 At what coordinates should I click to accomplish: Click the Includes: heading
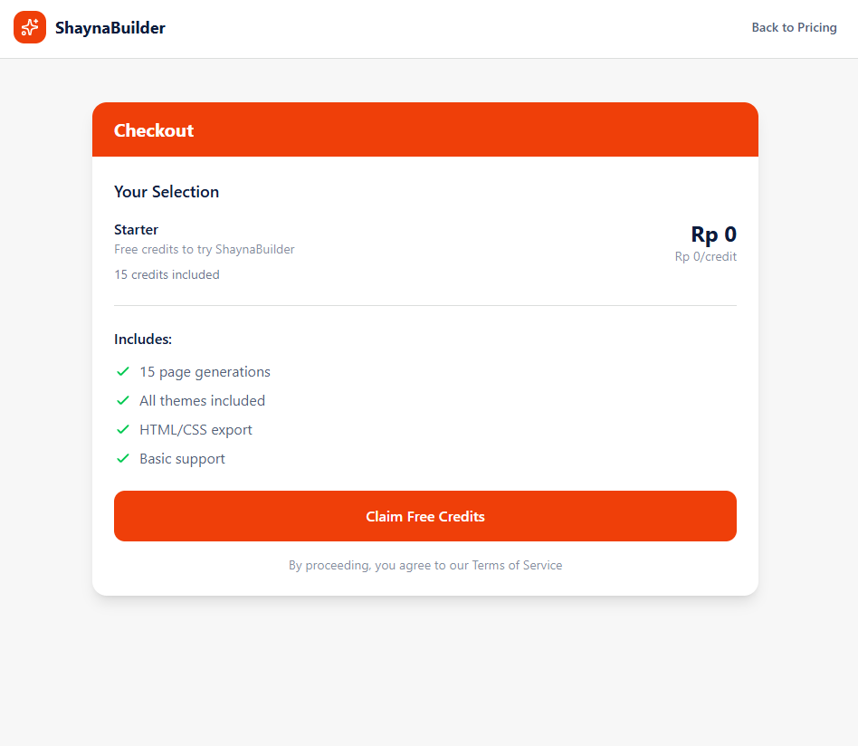pyautogui.click(x=143, y=340)
